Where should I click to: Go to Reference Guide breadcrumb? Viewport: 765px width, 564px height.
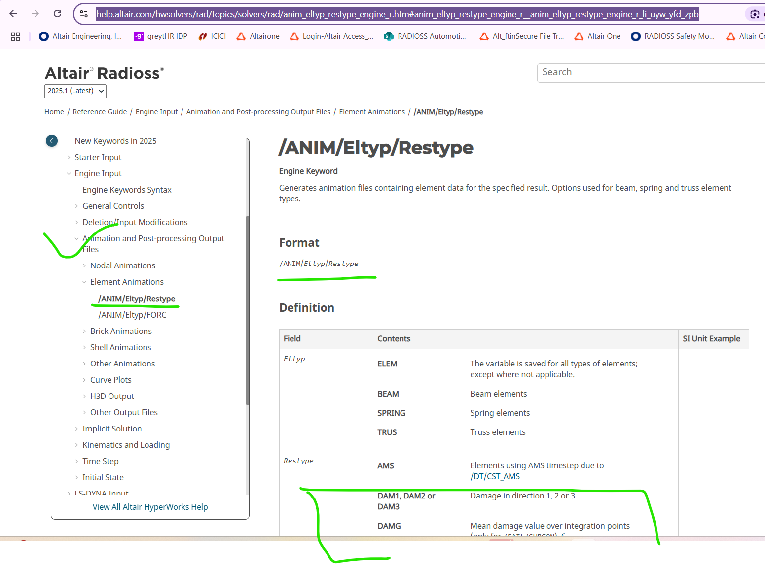pos(100,112)
